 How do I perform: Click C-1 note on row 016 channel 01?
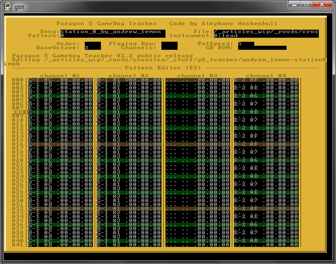click(x=34, y=144)
